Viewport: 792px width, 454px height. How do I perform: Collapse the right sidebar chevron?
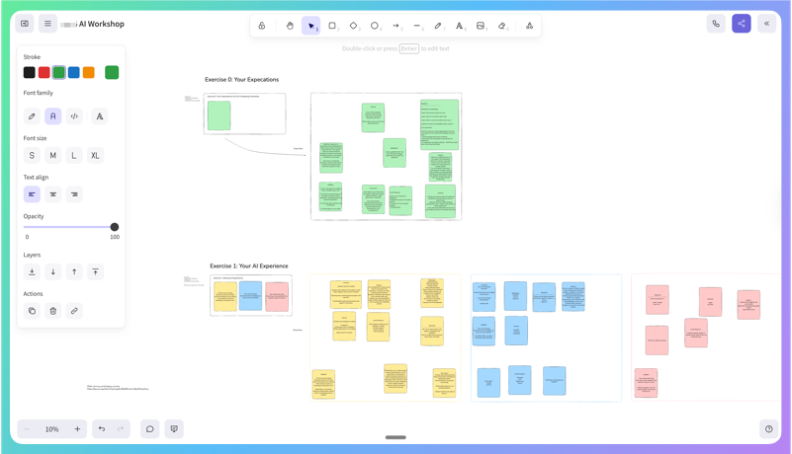tap(766, 24)
